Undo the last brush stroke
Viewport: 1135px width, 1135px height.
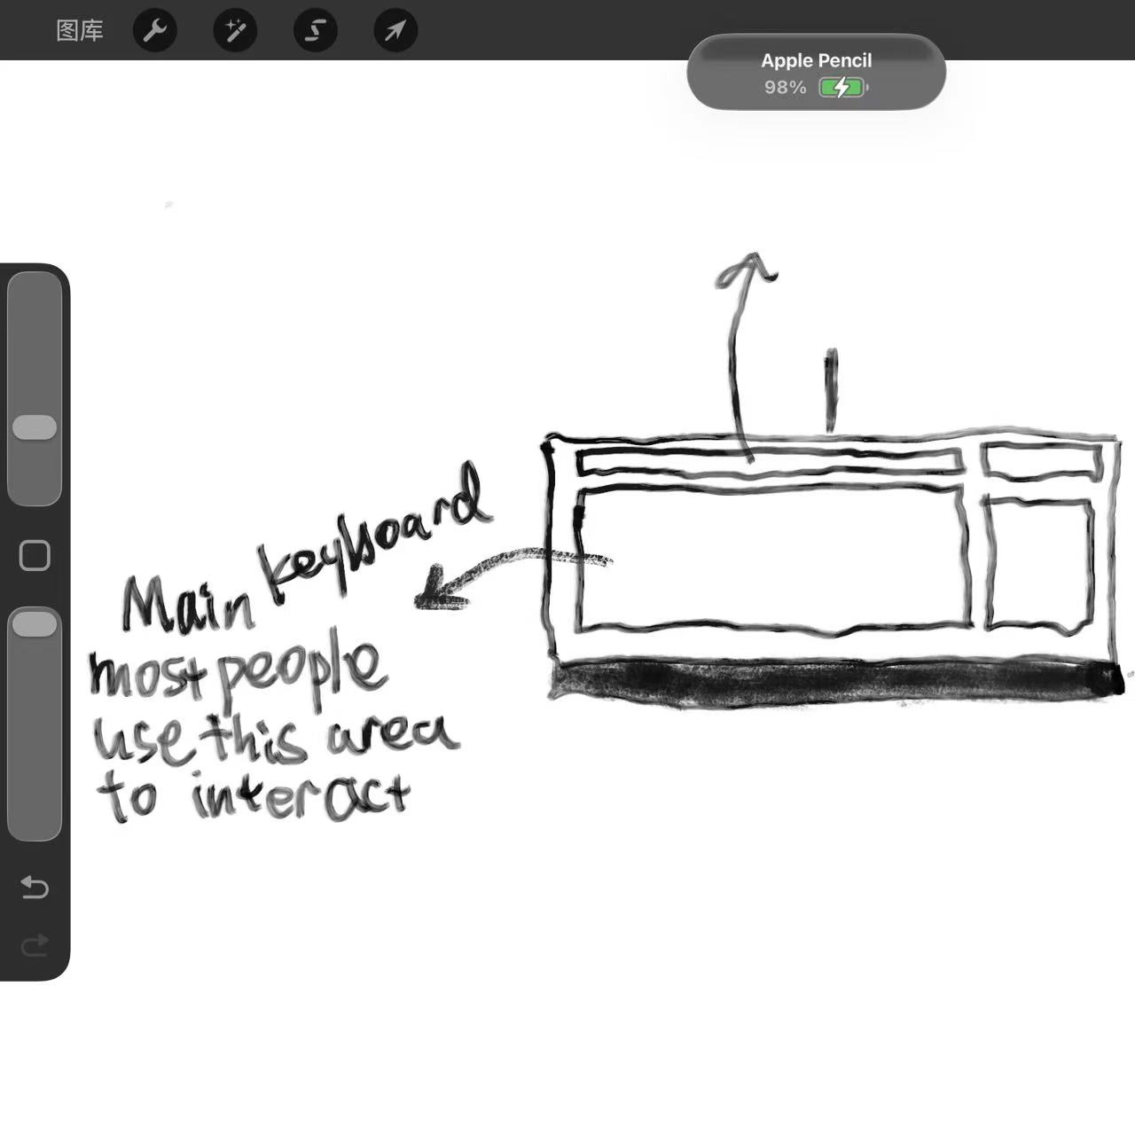34,887
